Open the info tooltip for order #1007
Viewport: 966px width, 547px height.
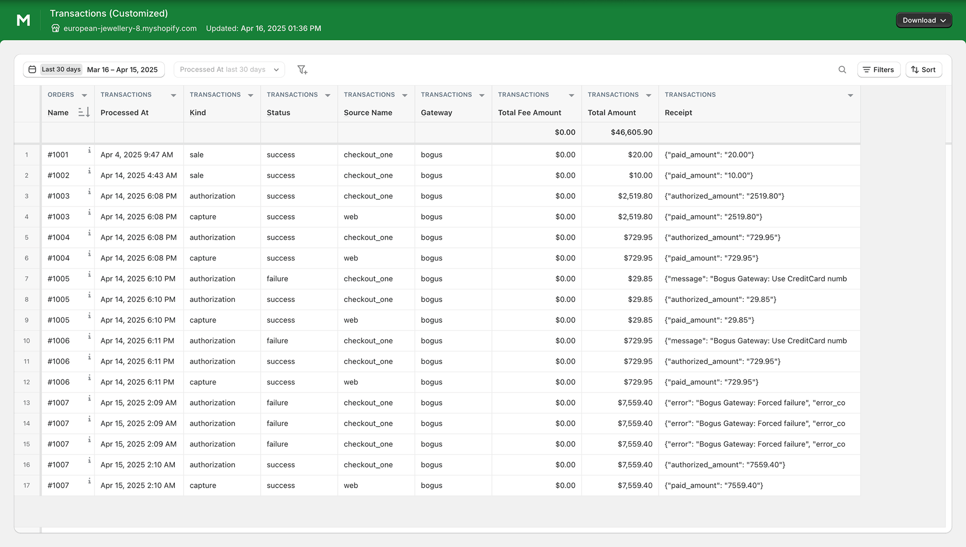89,398
